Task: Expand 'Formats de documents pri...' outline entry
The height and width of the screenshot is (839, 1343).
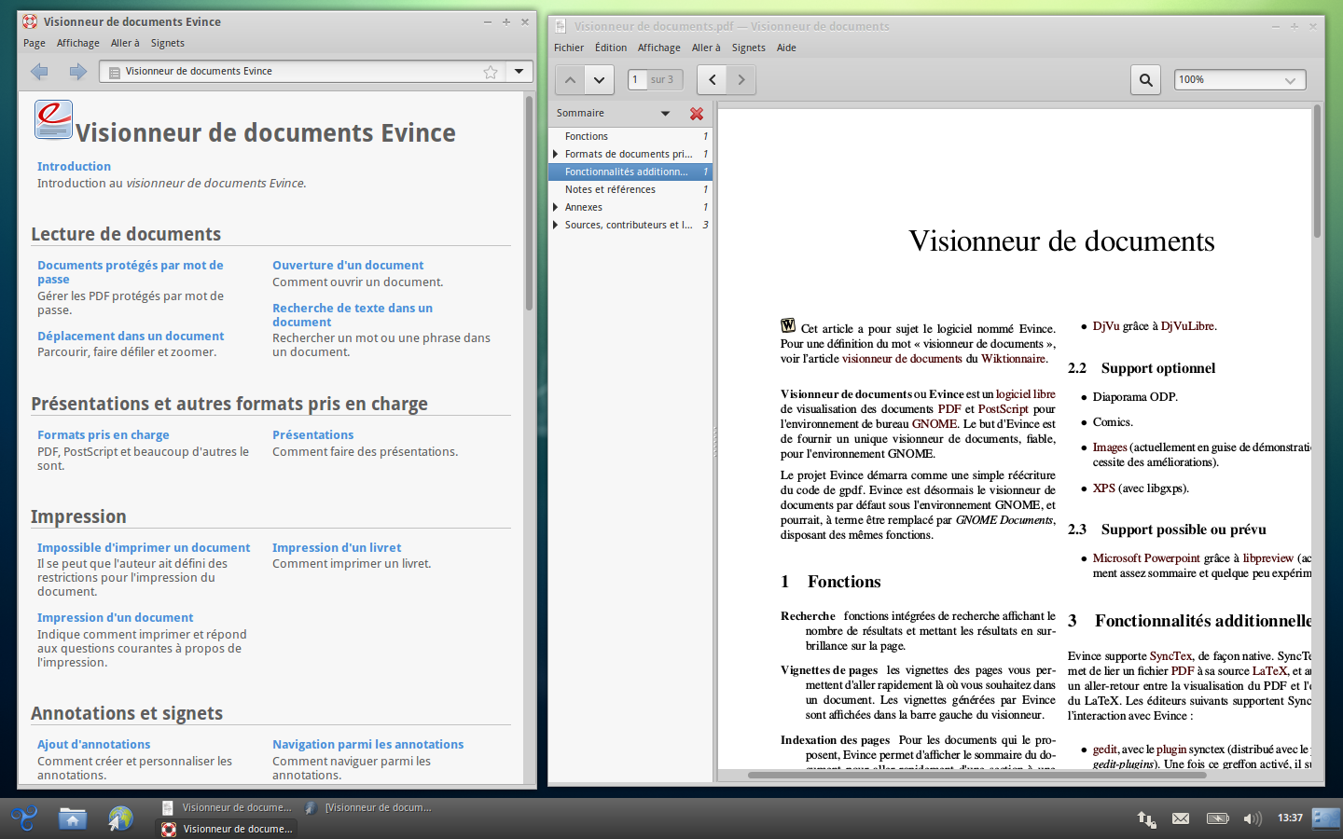Action: pyautogui.click(x=556, y=154)
